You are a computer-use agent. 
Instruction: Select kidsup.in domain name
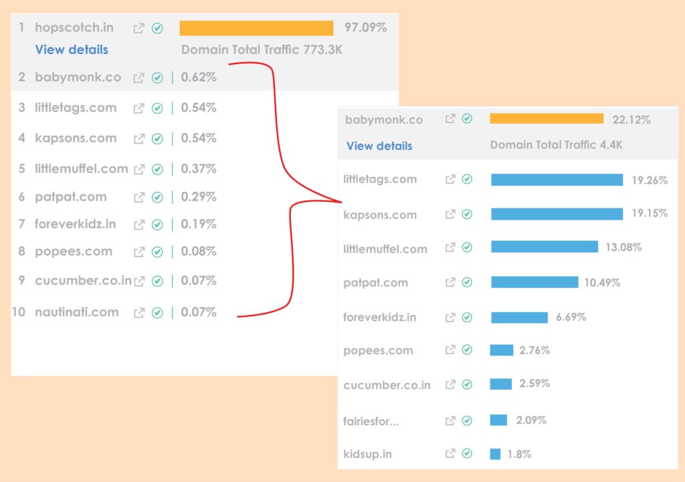(x=368, y=454)
